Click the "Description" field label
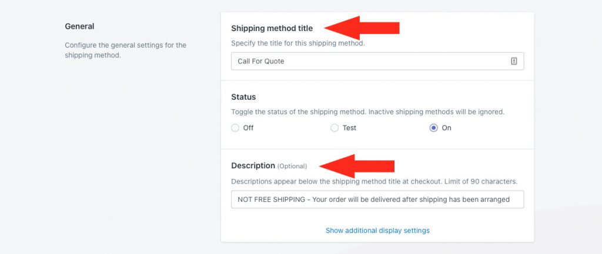This screenshot has width=602, height=254. tap(253, 166)
